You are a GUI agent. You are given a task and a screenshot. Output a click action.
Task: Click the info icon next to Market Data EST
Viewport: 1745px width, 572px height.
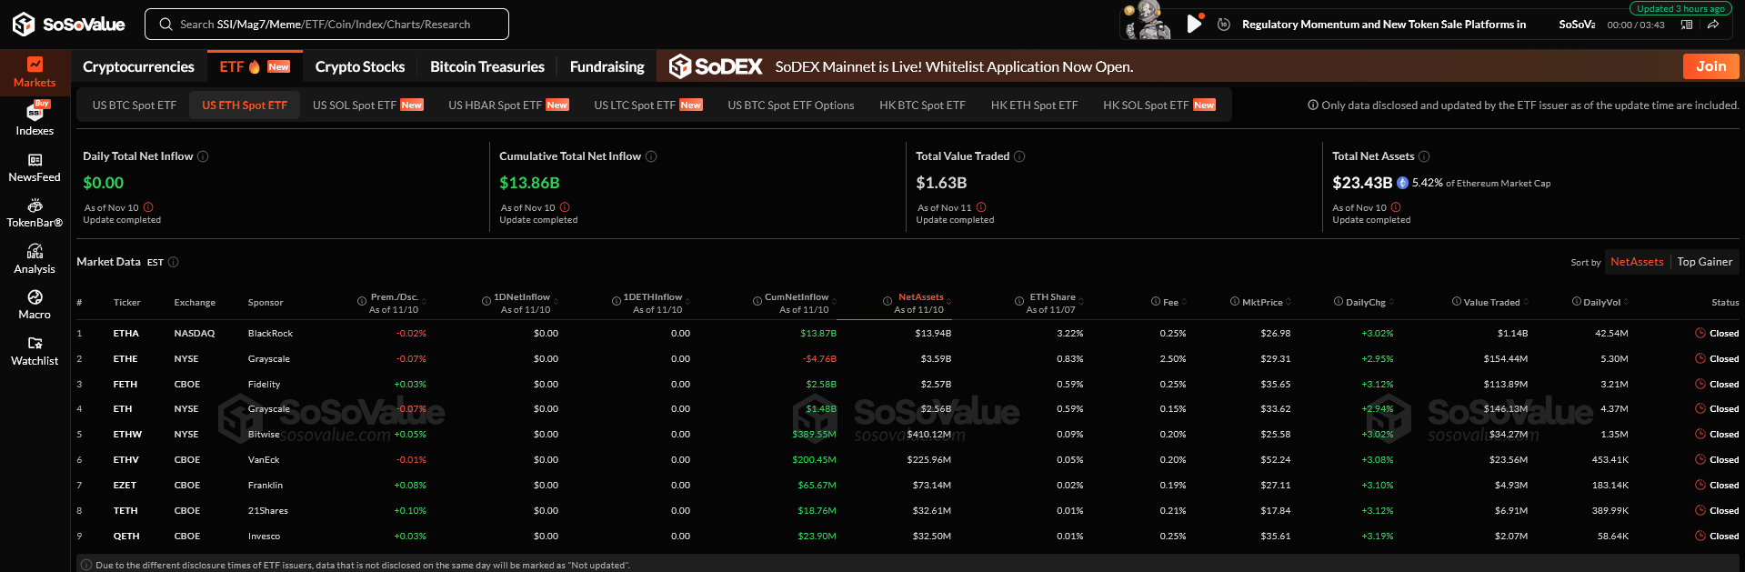tap(174, 262)
